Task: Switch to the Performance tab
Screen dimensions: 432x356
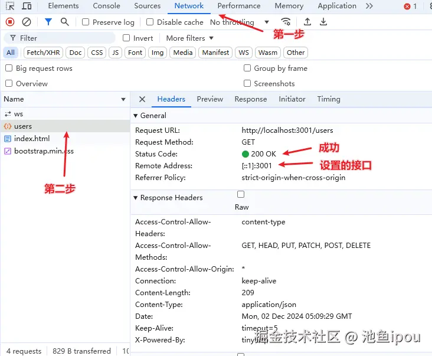Action: (239, 6)
